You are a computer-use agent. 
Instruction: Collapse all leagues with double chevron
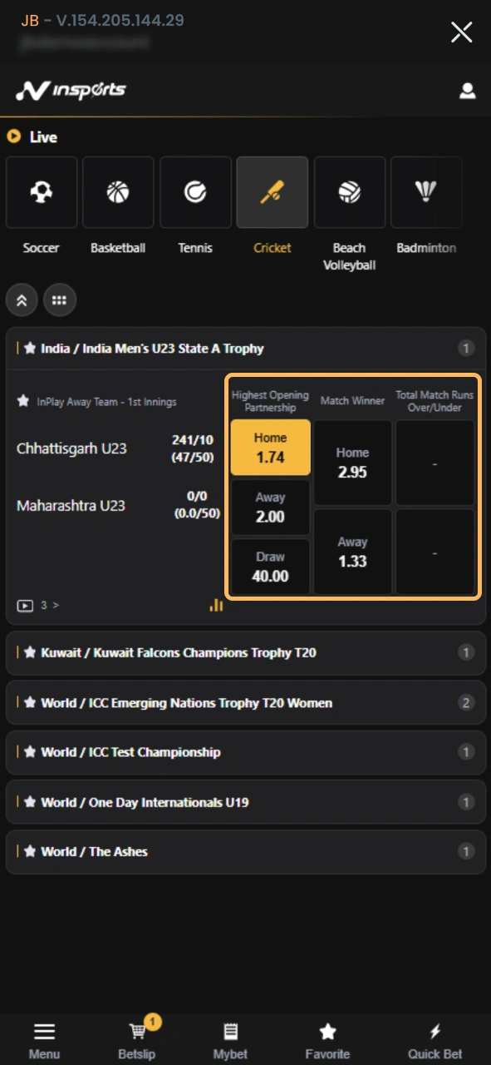point(22,300)
